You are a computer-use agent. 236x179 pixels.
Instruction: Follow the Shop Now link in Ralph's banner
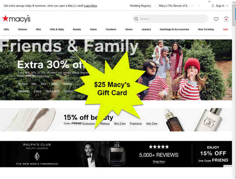159,161
